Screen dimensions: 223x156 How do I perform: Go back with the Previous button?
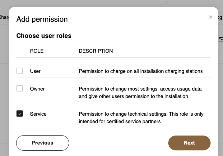[43, 143]
